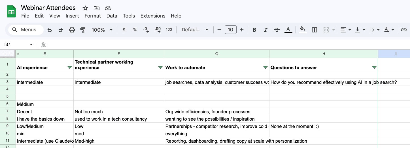Select cell 'Med-high'
The image size is (410, 148).
119,141
